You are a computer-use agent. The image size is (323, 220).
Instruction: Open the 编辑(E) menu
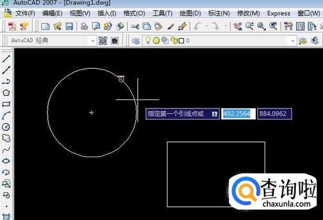tap(53, 14)
